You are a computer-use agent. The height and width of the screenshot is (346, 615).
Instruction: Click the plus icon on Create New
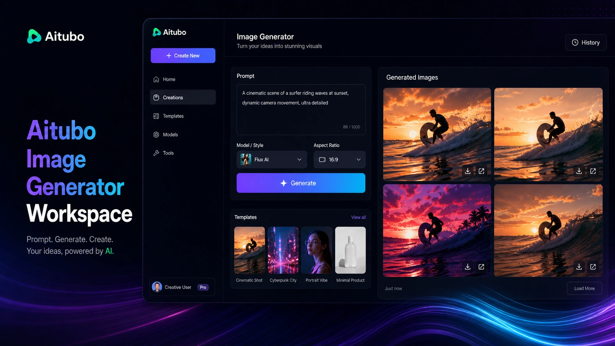point(169,56)
